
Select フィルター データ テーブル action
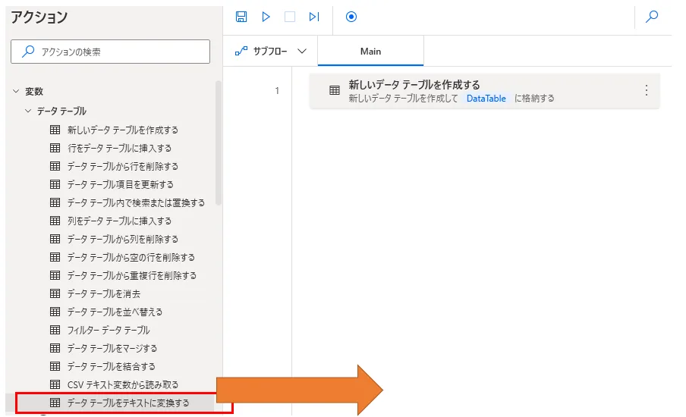pyautogui.click(x=108, y=330)
